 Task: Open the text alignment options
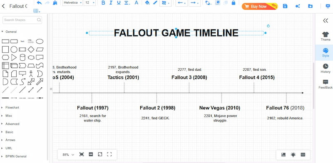pyautogui.click(x=127, y=3)
